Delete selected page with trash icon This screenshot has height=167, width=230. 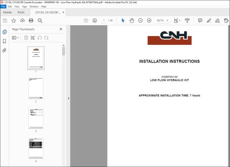tap(26, 38)
